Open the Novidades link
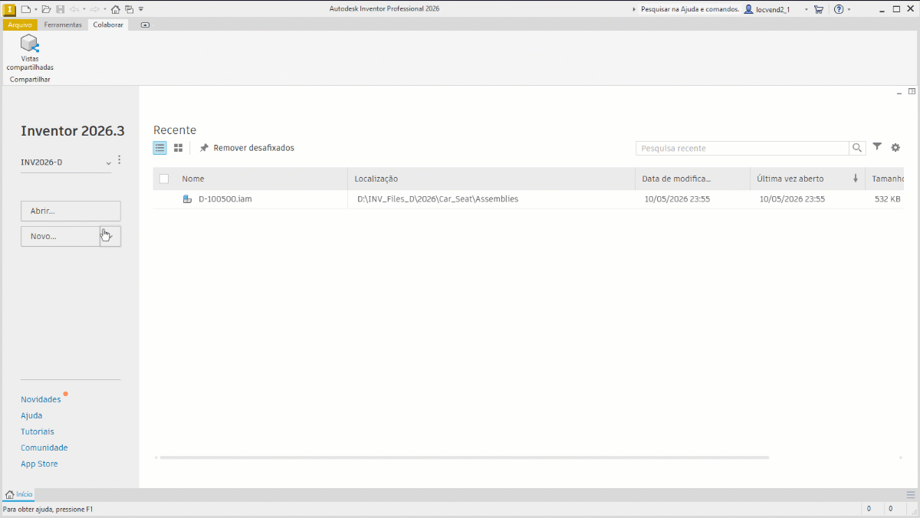 click(x=41, y=399)
